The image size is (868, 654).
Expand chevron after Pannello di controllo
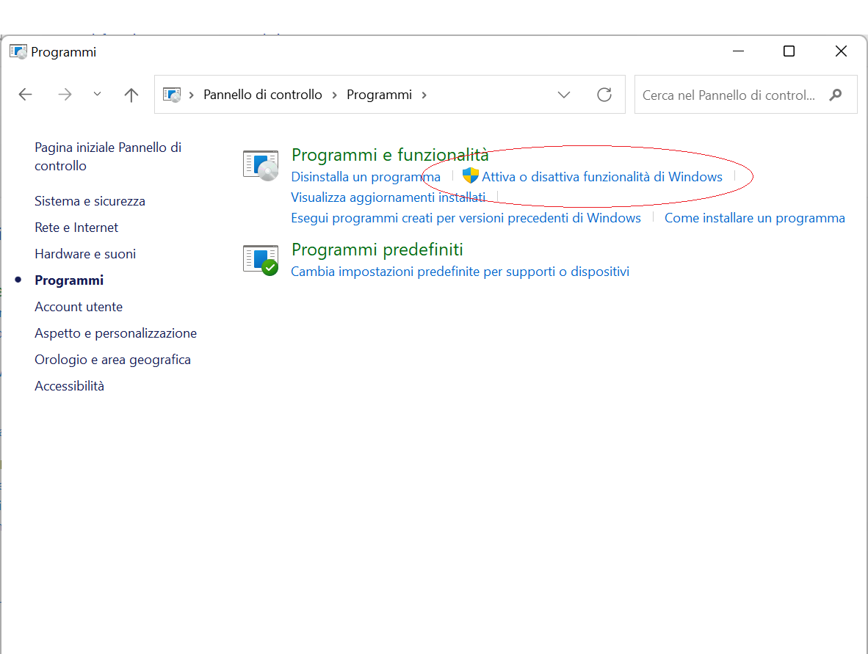334,95
